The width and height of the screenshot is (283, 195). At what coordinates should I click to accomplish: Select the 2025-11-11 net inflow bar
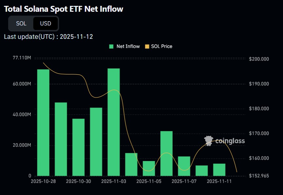[219, 170]
